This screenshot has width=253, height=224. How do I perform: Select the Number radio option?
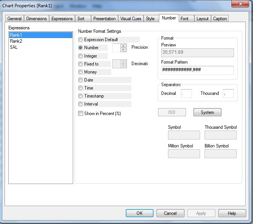point(80,48)
